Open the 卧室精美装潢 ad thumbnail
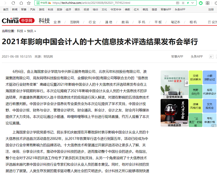 coord(174,84)
